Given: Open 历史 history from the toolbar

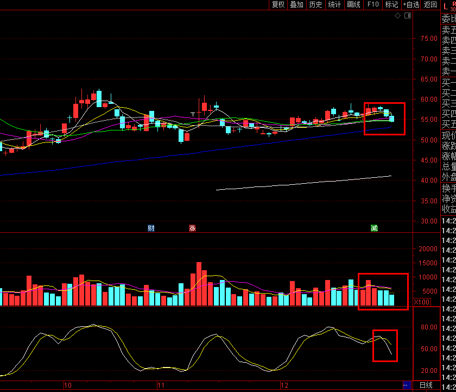Looking at the screenshot, I should [x=315, y=5].
